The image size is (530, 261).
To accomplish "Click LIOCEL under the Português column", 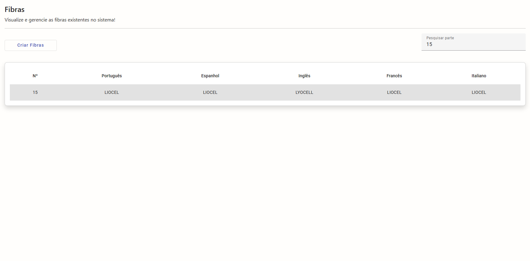I will coord(112,92).
